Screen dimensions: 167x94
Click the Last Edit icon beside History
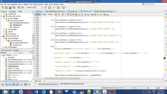click(x=56, y=14)
